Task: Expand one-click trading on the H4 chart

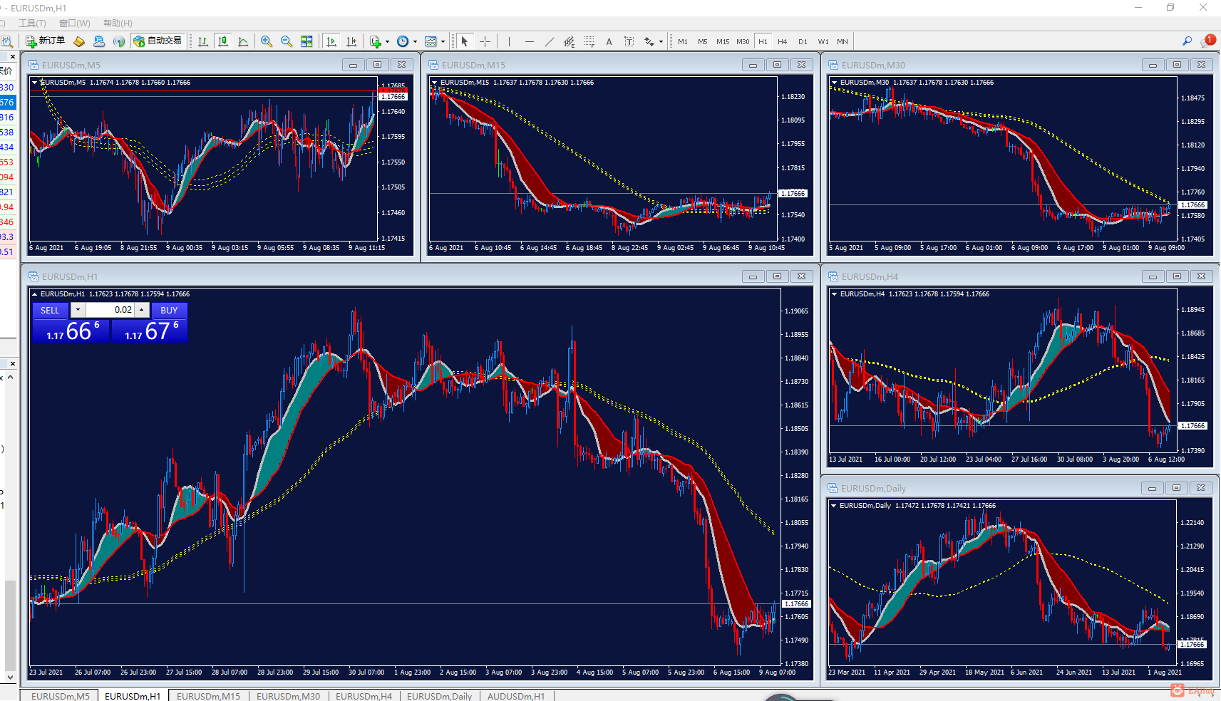Action: (x=835, y=294)
